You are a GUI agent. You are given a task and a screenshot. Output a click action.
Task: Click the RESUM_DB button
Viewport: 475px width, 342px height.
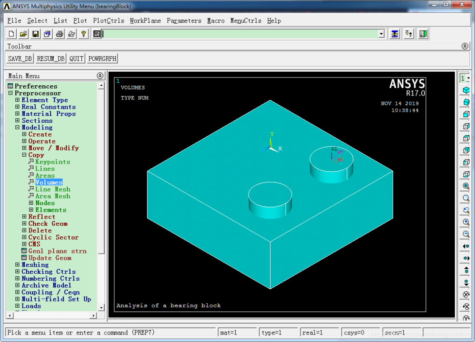51,59
